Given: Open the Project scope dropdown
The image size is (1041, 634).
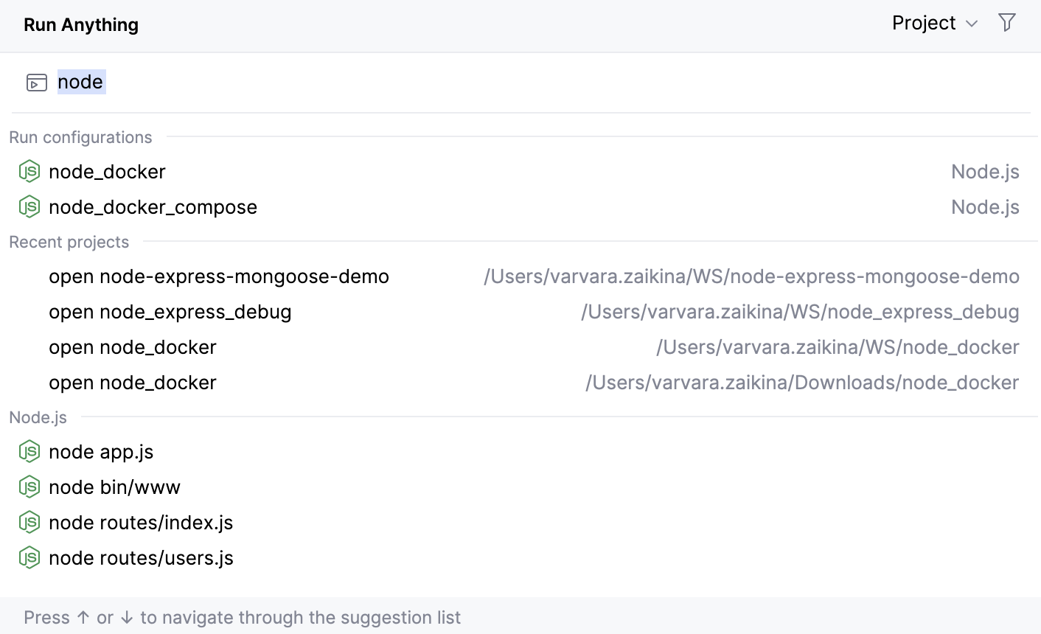Looking at the screenshot, I should [934, 23].
